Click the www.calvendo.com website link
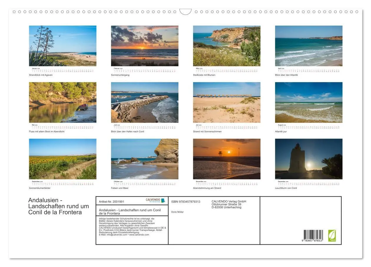Screen dimensions: 371x267 [x=139, y=235]
